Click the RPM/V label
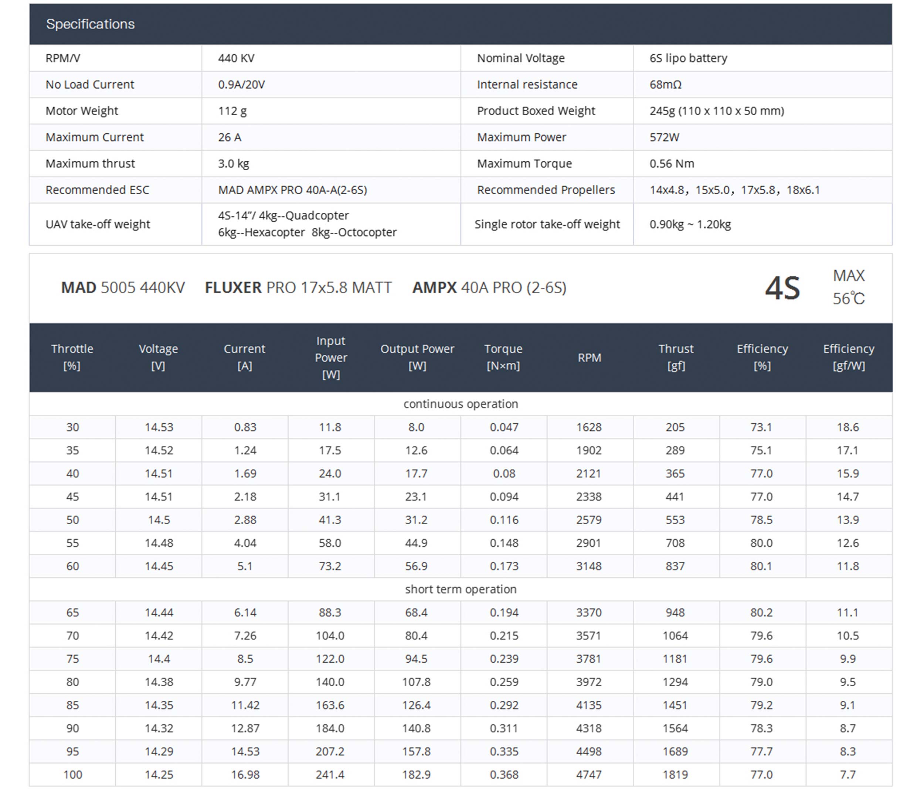The height and width of the screenshot is (789, 924). click(x=62, y=58)
